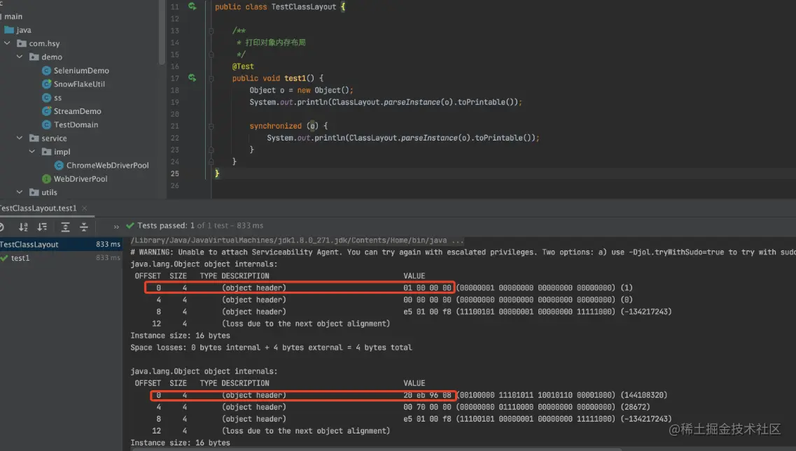
Task: Click 'TestClassLayout' class name in editor
Action: pyautogui.click(x=304, y=7)
